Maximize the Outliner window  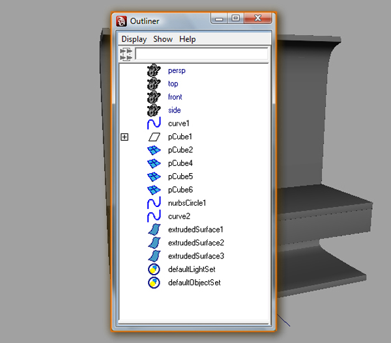(x=236, y=18)
